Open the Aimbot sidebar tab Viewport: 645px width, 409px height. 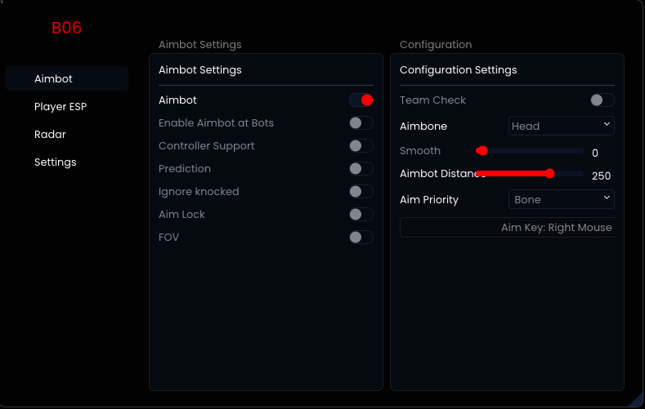coord(67,79)
